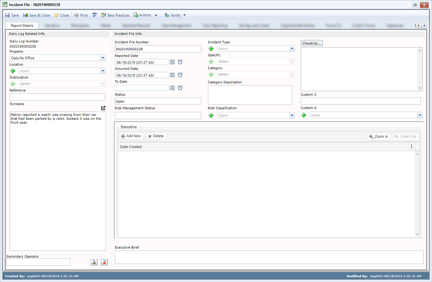The image size is (432, 282).
Task: Click the spell check icon in toolbar
Action: pos(95,15)
